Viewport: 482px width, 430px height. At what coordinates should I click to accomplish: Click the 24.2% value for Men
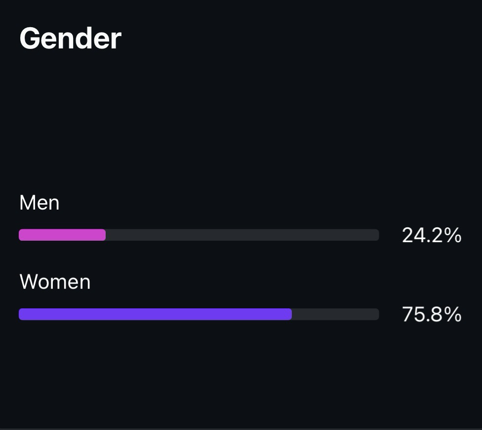[431, 235]
